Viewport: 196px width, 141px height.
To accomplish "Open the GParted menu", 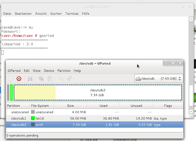I will click(x=14, y=71).
